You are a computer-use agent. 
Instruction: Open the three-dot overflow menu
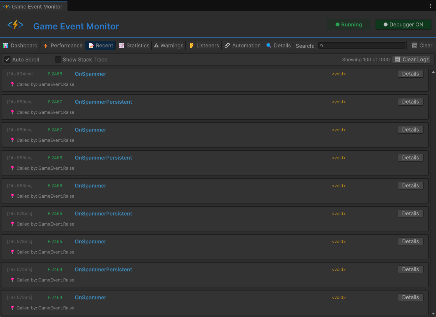[x=431, y=6]
